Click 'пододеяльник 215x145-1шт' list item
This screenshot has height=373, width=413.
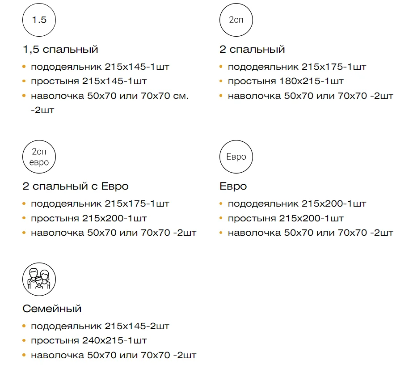pyautogui.click(x=100, y=67)
